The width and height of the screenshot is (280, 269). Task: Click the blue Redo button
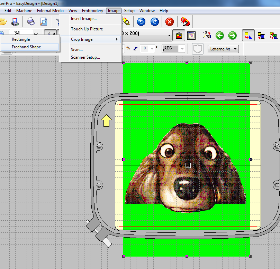point(155,22)
